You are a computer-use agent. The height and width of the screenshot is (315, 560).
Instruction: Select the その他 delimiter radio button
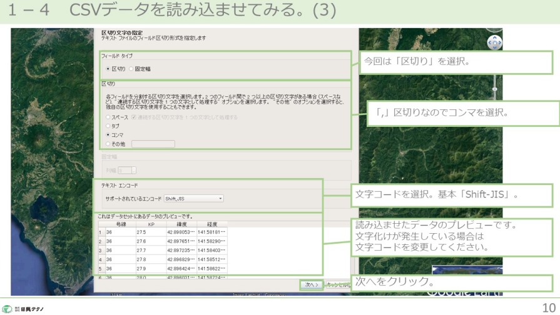pos(108,144)
